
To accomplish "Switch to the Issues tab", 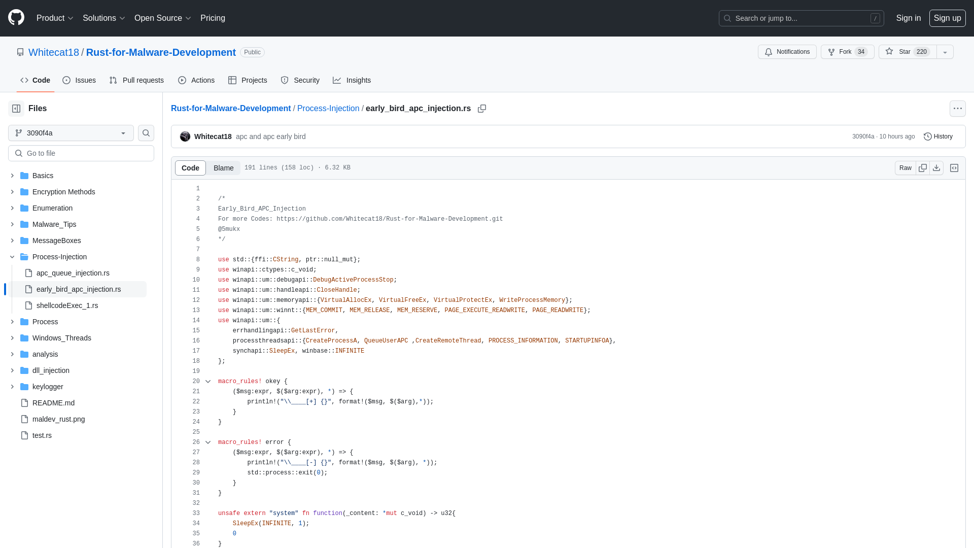I will click(x=79, y=80).
